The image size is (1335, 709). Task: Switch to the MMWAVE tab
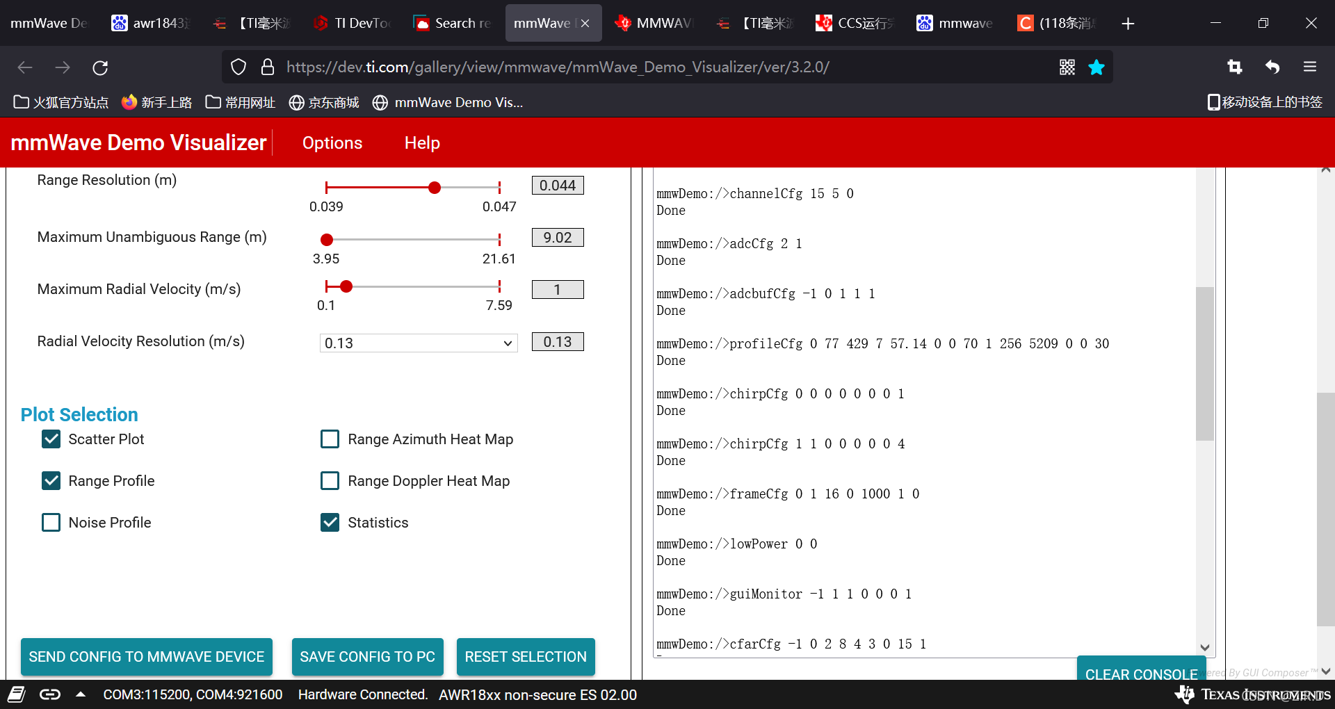[x=655, y=23]
